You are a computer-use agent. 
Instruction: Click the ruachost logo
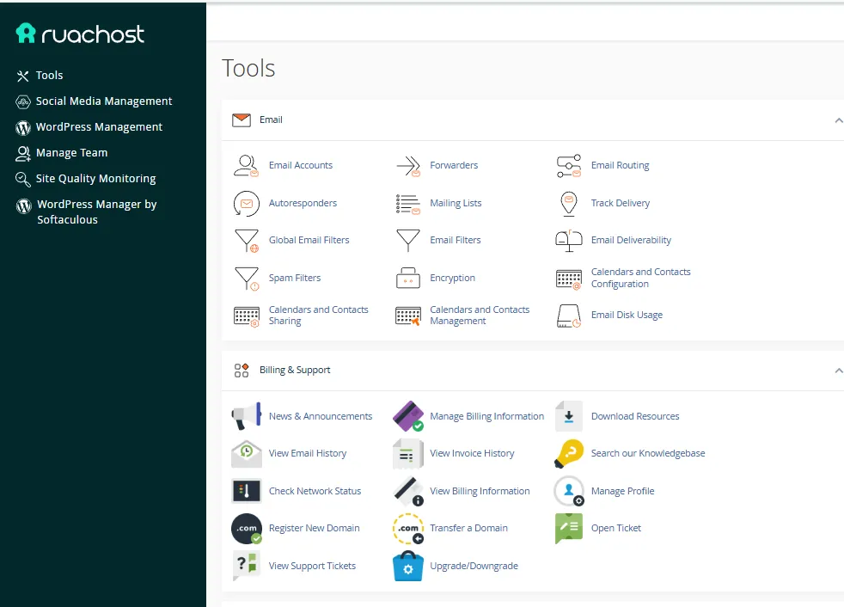80,34
